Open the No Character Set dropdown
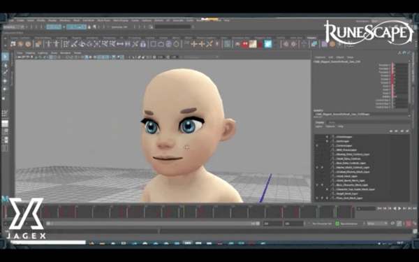 [x=321, y=224]
